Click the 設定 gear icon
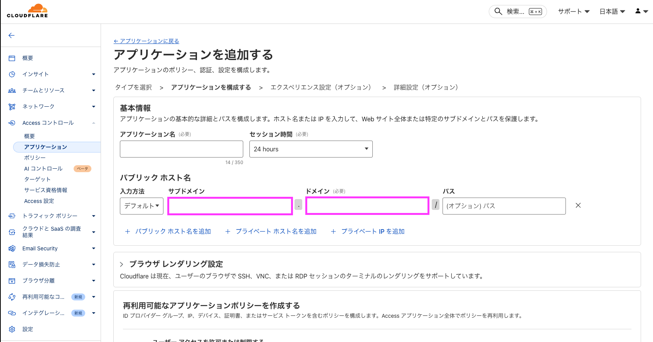Viewport: 653px width, 342px height. [x=12, y=329]
